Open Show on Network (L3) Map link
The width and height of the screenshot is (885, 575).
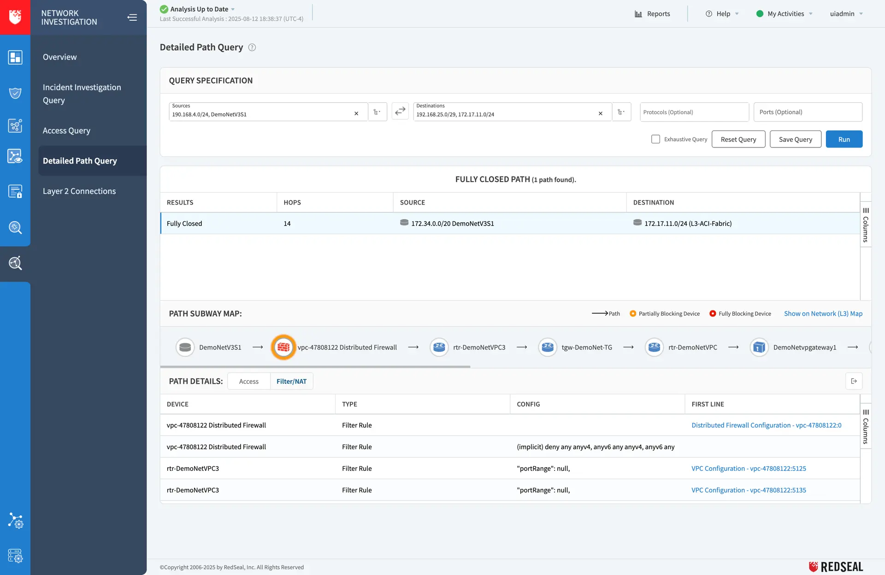point(823,314)
